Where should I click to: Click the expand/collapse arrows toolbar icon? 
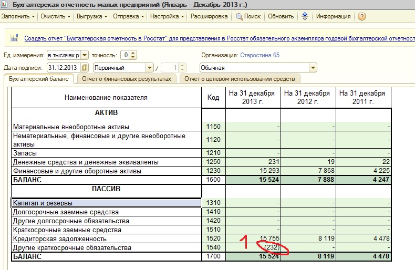(x=305, y=16)
